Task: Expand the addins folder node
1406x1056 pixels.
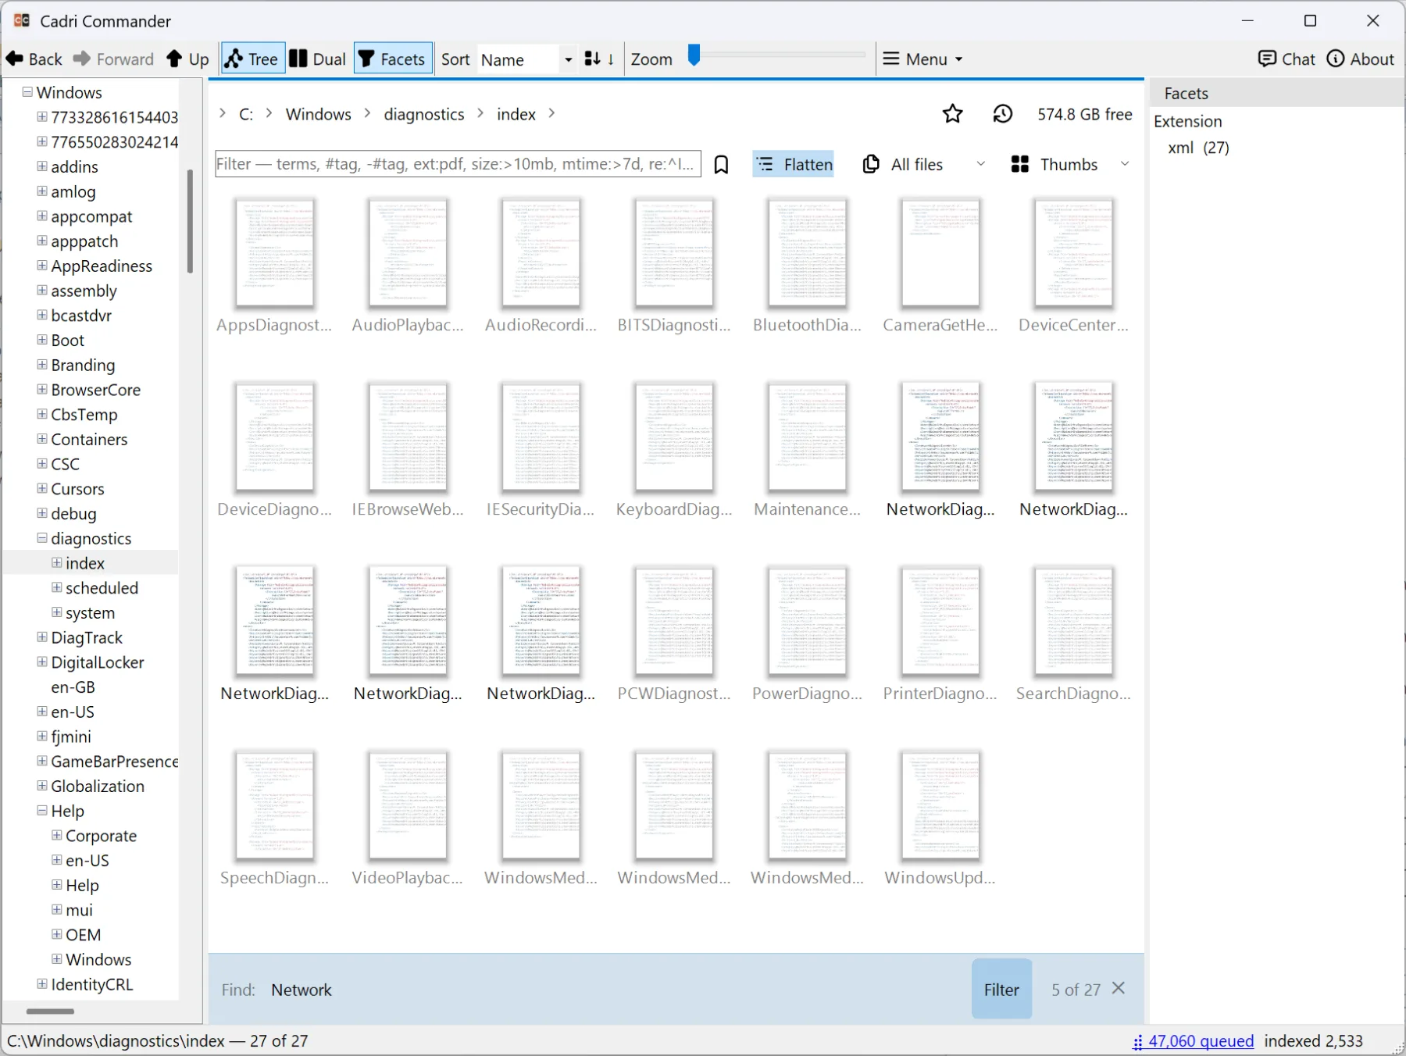Action: click(42, 166)
